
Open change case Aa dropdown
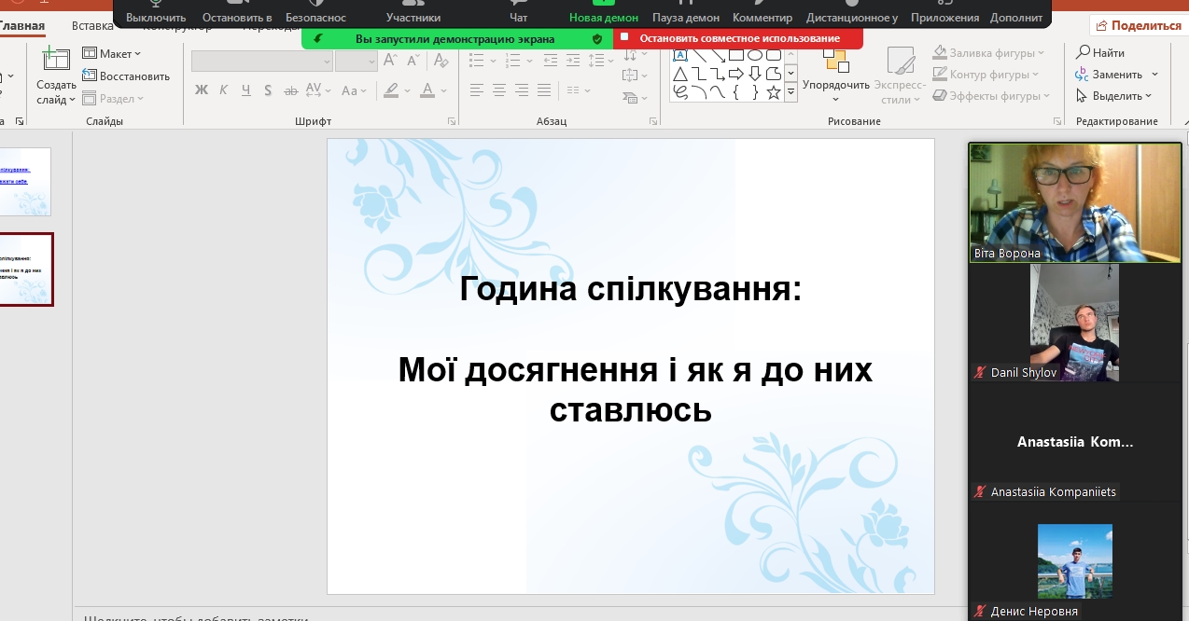pyautogui.click(x=355, y=90)
